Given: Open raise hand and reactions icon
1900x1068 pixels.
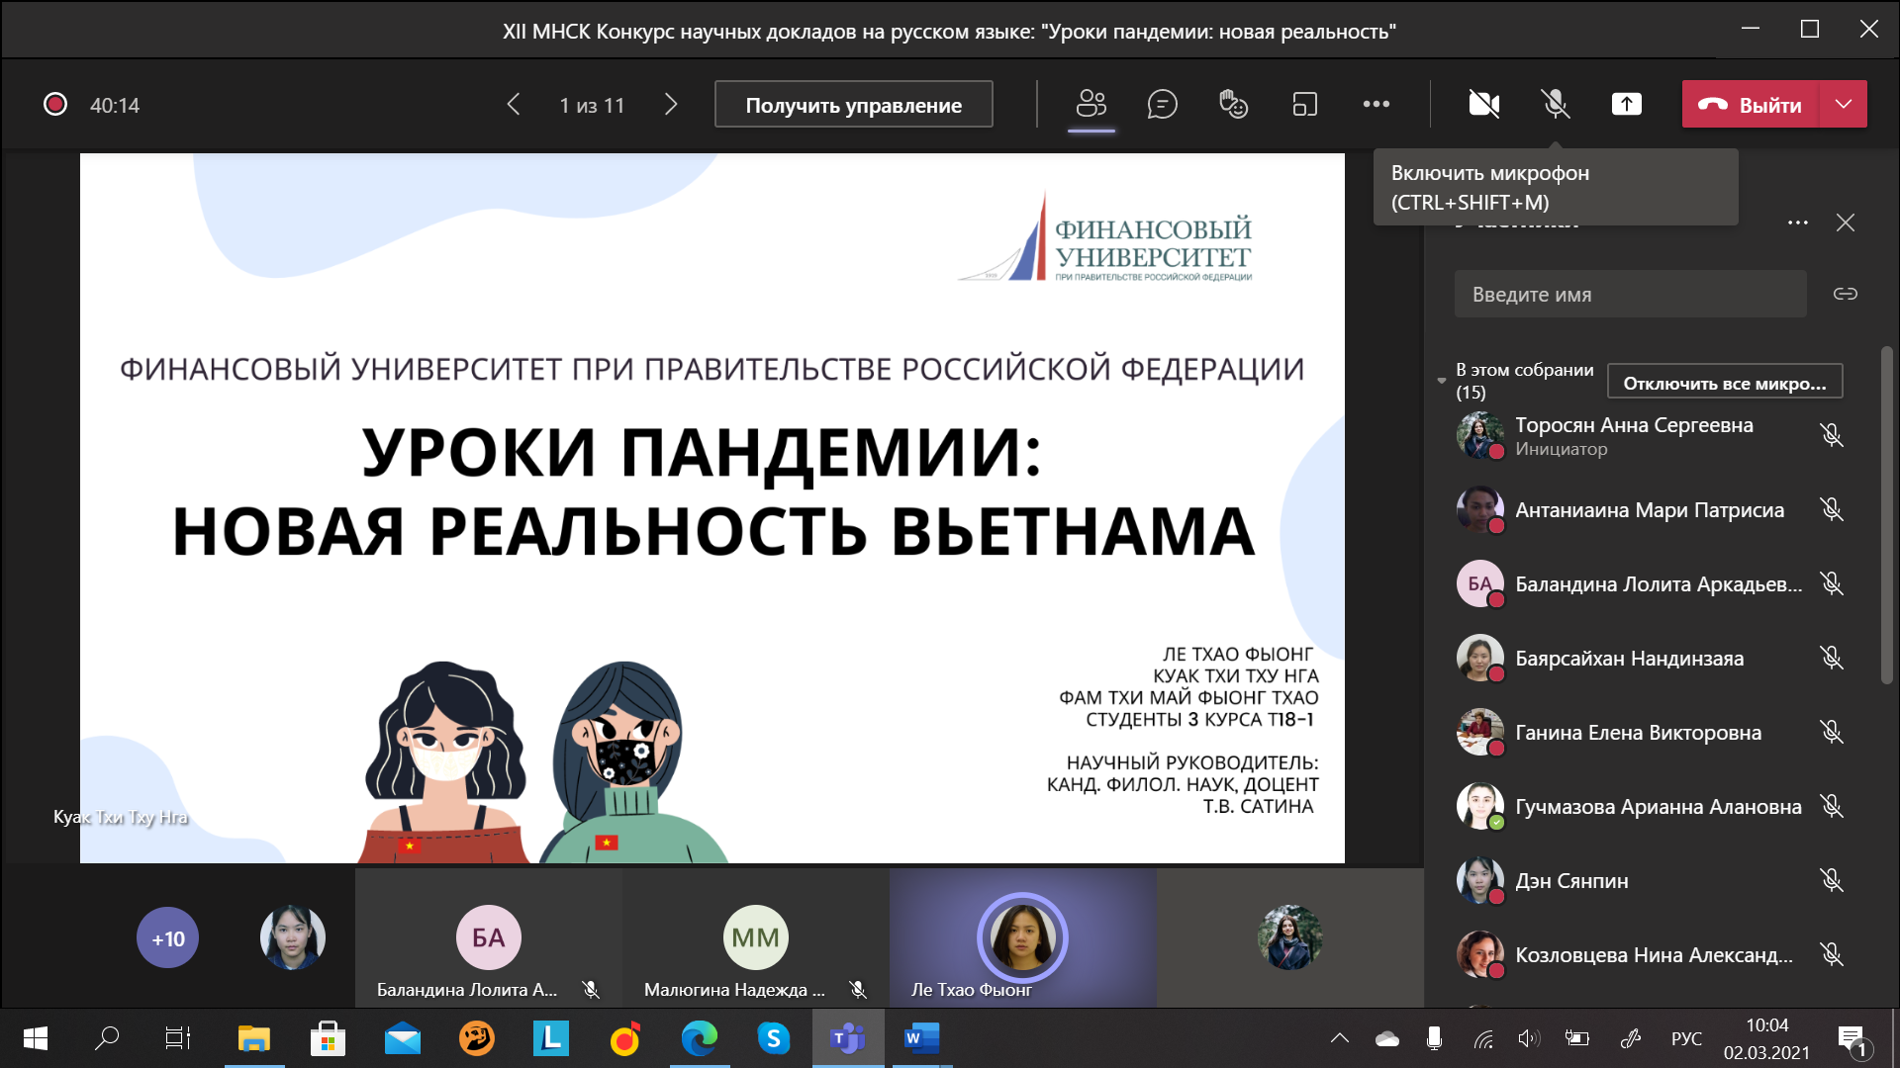Looking at the screenshot, I should tap(1233, 104).
